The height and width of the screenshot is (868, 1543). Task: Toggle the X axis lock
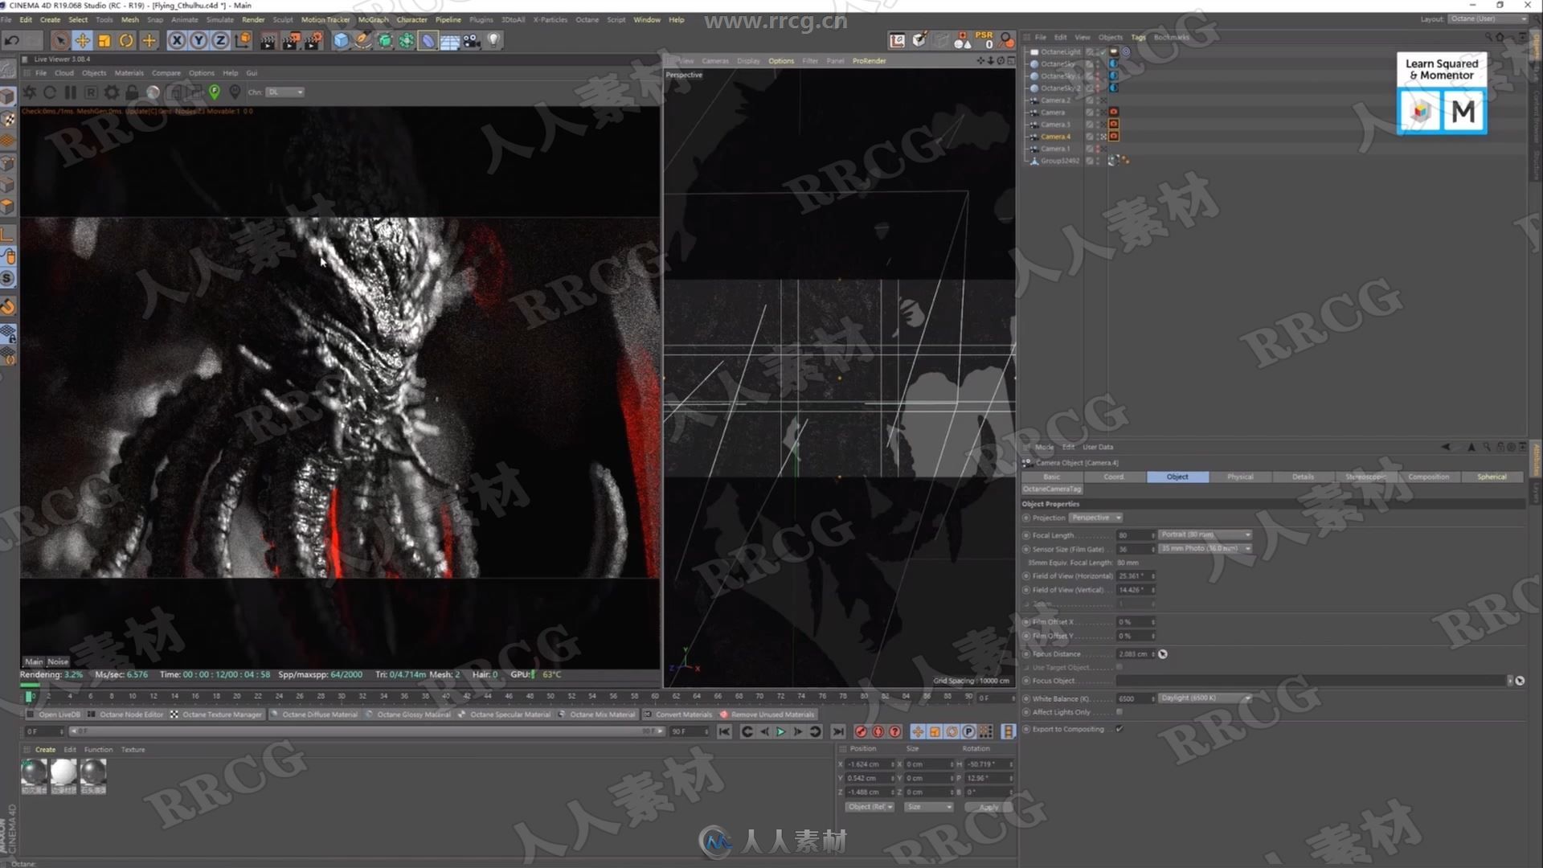click(177, 40)
